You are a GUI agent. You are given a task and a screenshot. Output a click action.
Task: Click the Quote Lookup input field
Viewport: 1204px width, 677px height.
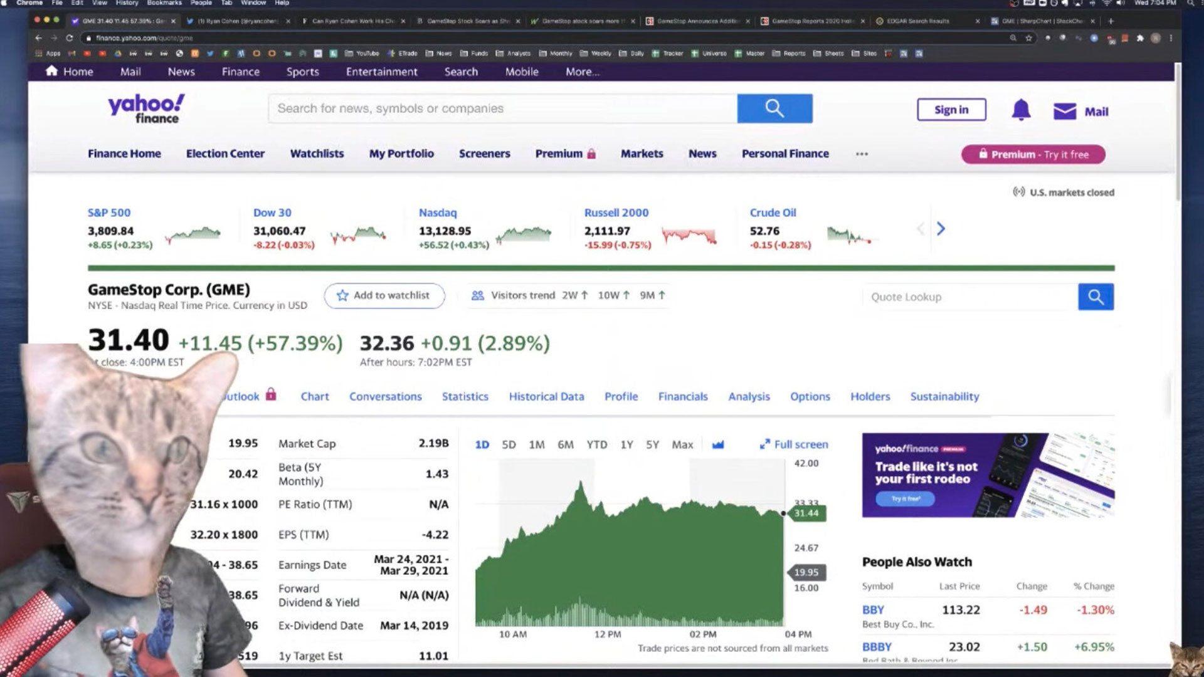(970, 297)
